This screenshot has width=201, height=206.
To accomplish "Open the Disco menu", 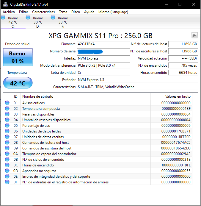I will click(x=76, y=12).
